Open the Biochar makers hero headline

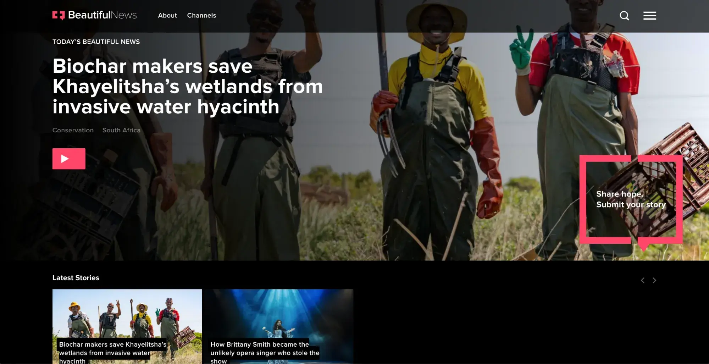point(187,86)
